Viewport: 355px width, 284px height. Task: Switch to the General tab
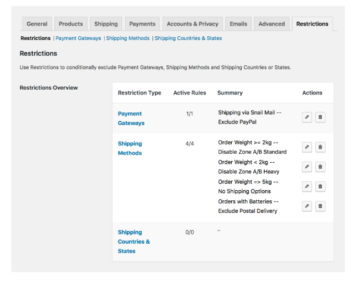[x=37, y=24]
